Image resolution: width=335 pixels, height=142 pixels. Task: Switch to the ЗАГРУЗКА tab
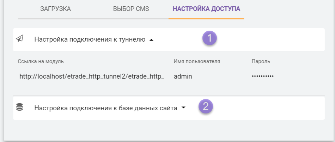pos(55,9)
